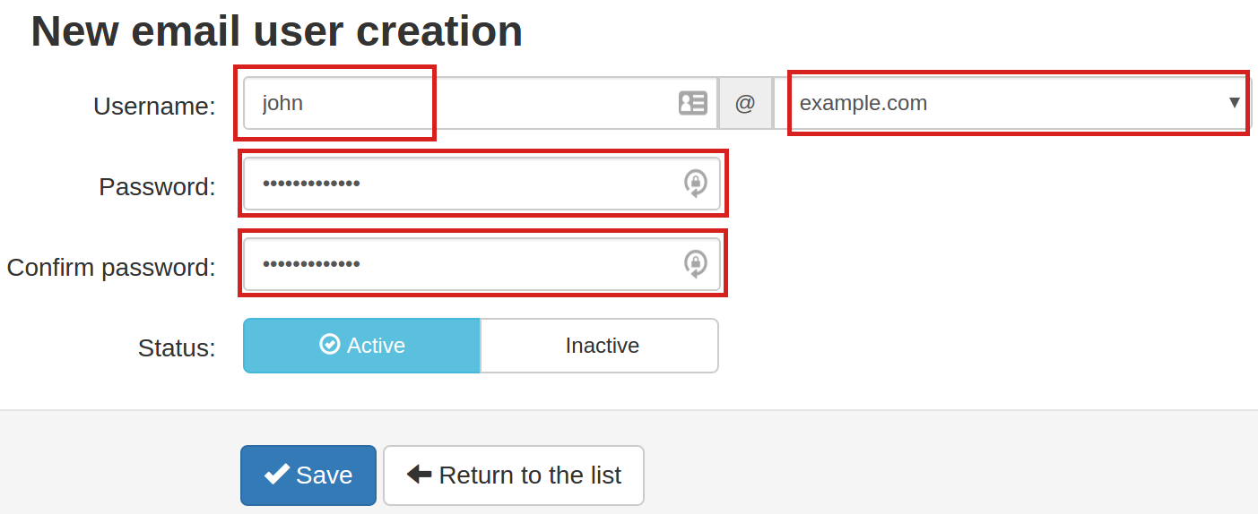Return to the list
1258x514 pixels.
513,475
